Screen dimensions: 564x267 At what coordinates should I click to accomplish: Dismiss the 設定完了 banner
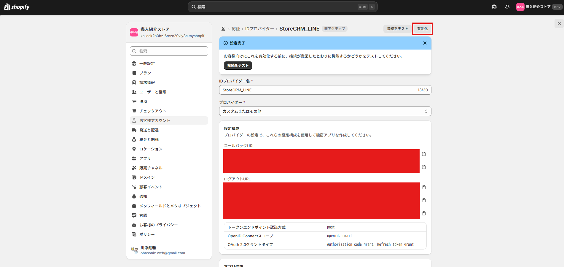[425, 43]
